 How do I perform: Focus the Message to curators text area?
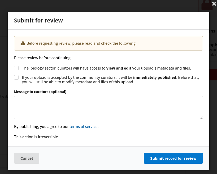tap(108, 107)
